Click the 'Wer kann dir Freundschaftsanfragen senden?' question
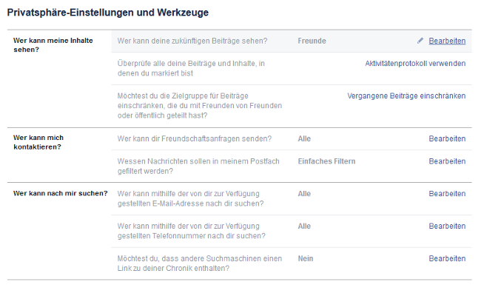Screen dimensions: 481x299 tap(195, 138)
